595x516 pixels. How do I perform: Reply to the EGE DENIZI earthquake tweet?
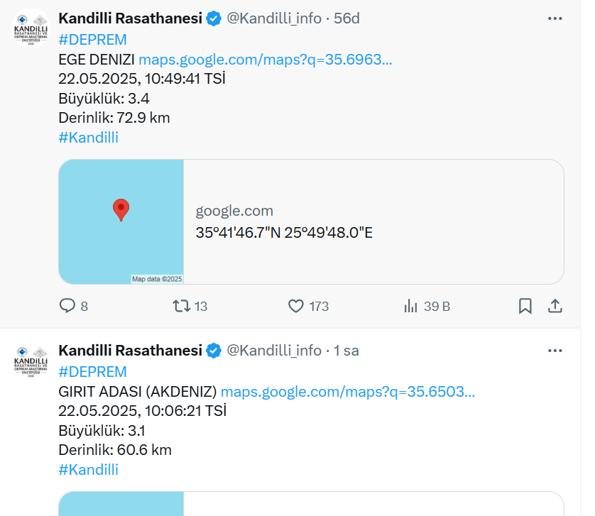click(x=67, y=306)
